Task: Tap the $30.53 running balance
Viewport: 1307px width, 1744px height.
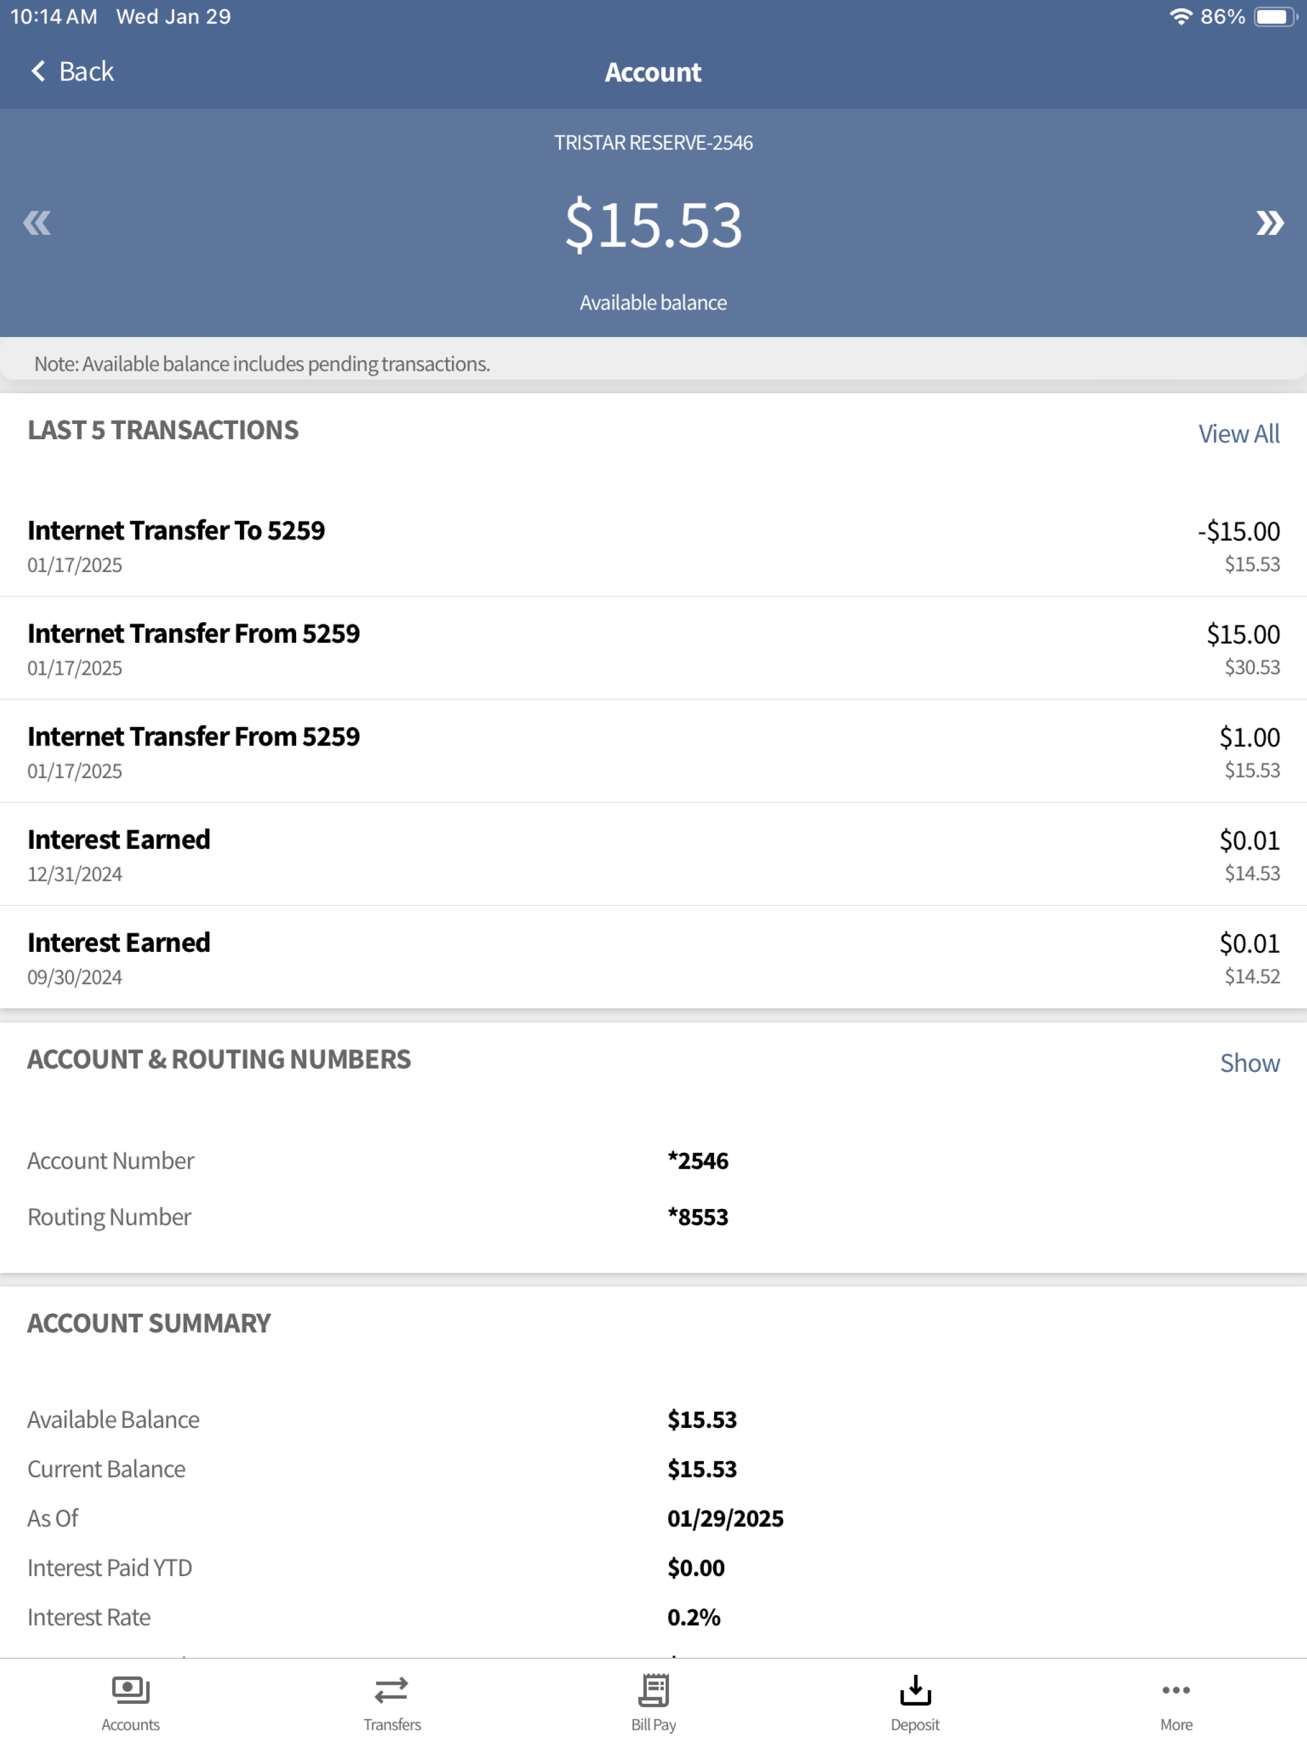Action: (1252, 667)
